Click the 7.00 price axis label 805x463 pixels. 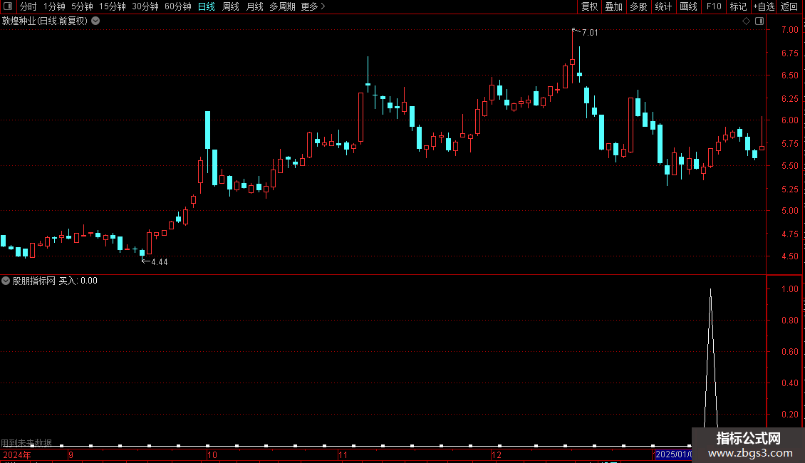click(789, 30)
